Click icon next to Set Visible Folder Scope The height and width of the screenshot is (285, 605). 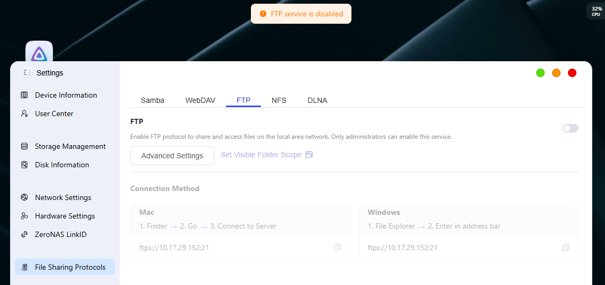click(309, 155)
